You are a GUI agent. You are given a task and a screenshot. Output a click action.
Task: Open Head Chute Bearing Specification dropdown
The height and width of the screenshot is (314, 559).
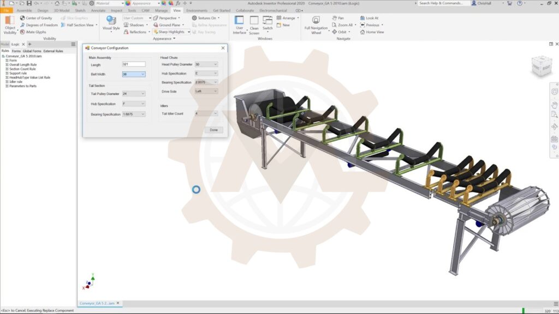pos(206,82)
